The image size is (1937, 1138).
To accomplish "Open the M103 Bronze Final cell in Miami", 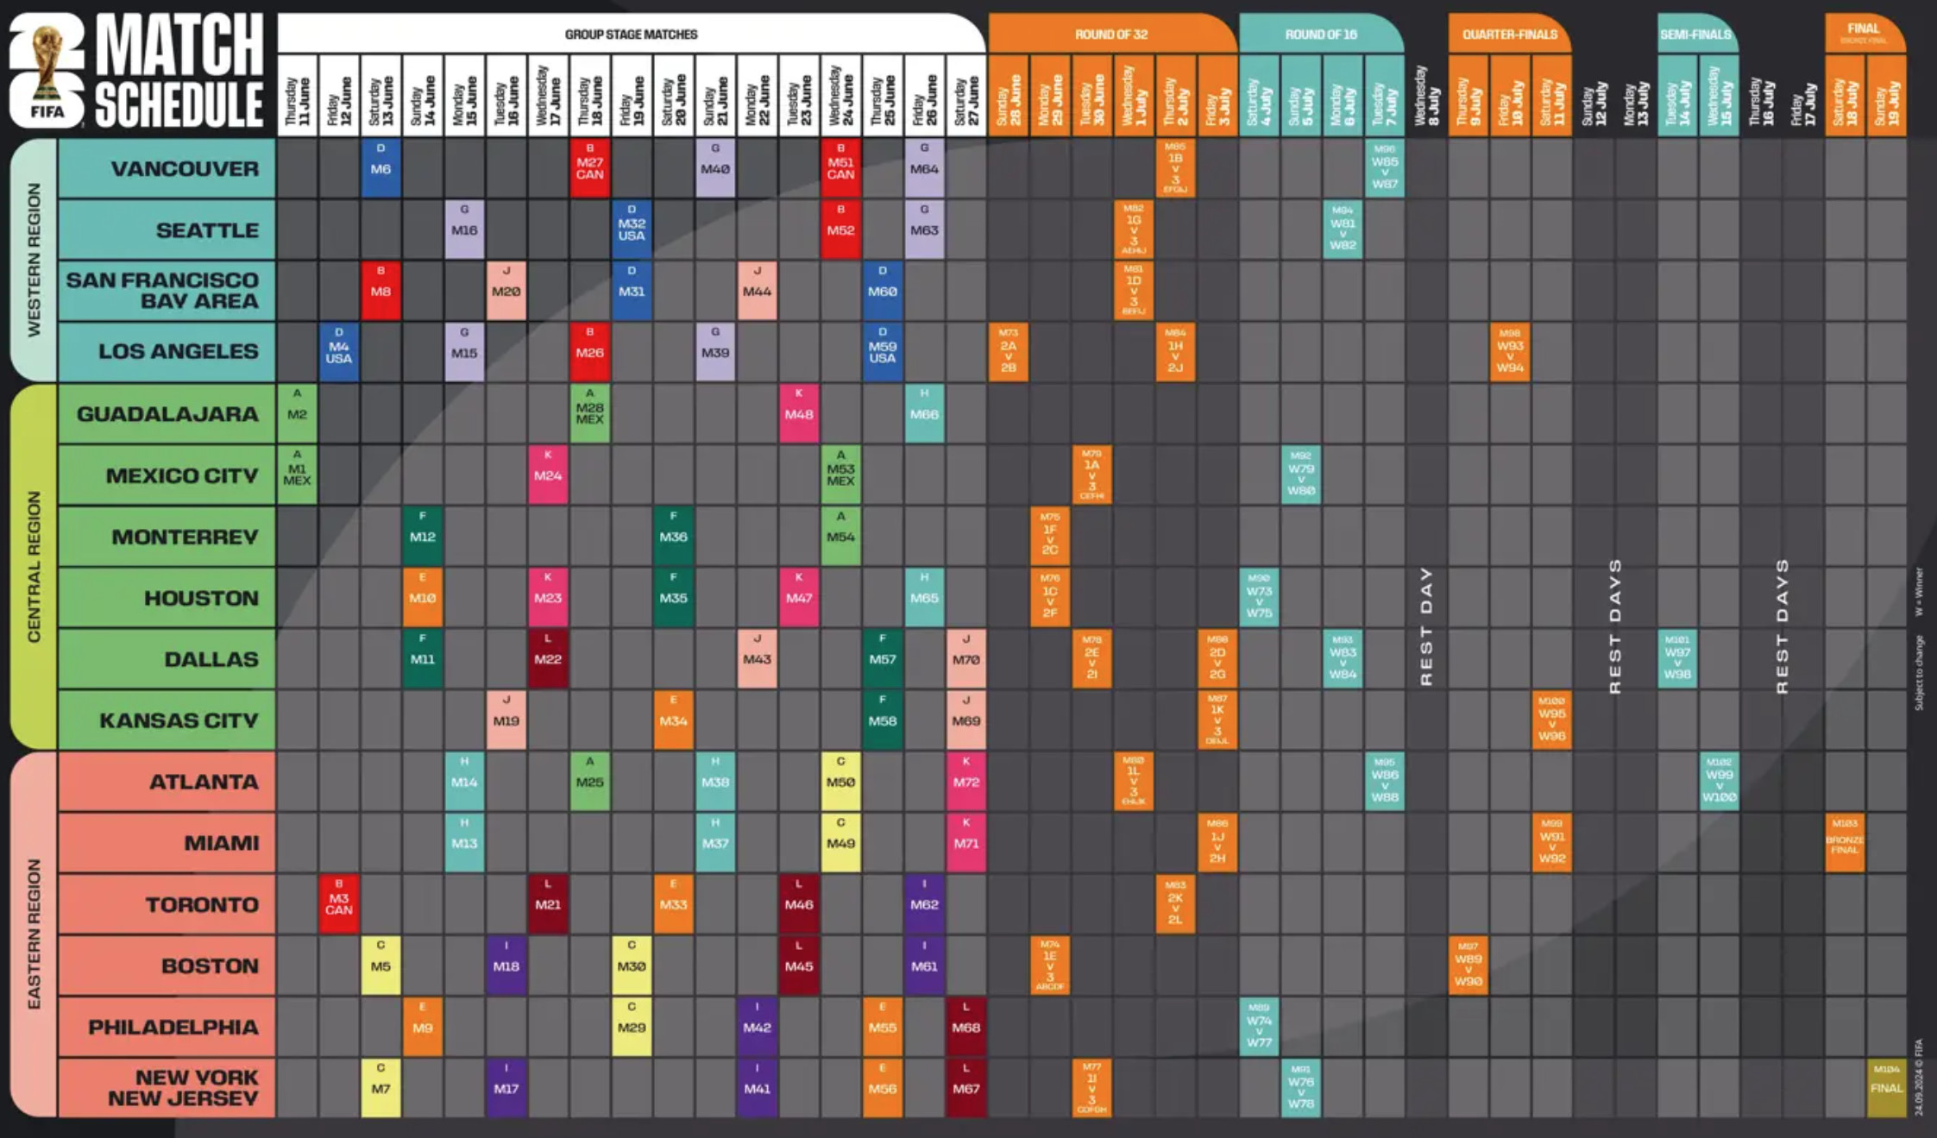I will point(1845,842).
